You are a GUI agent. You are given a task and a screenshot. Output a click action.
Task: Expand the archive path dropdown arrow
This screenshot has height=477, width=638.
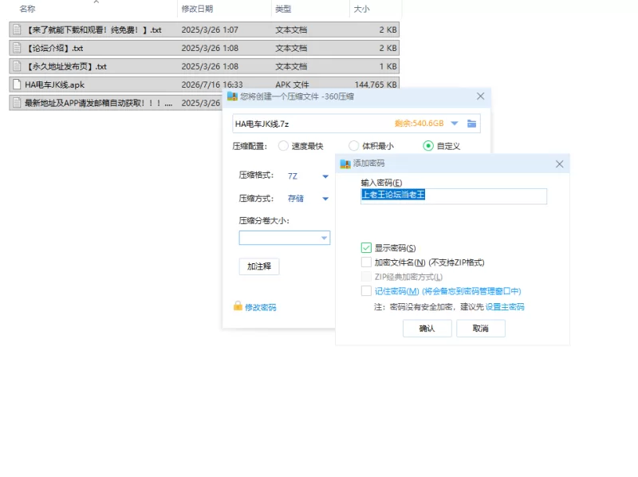(x=455, y=124)
